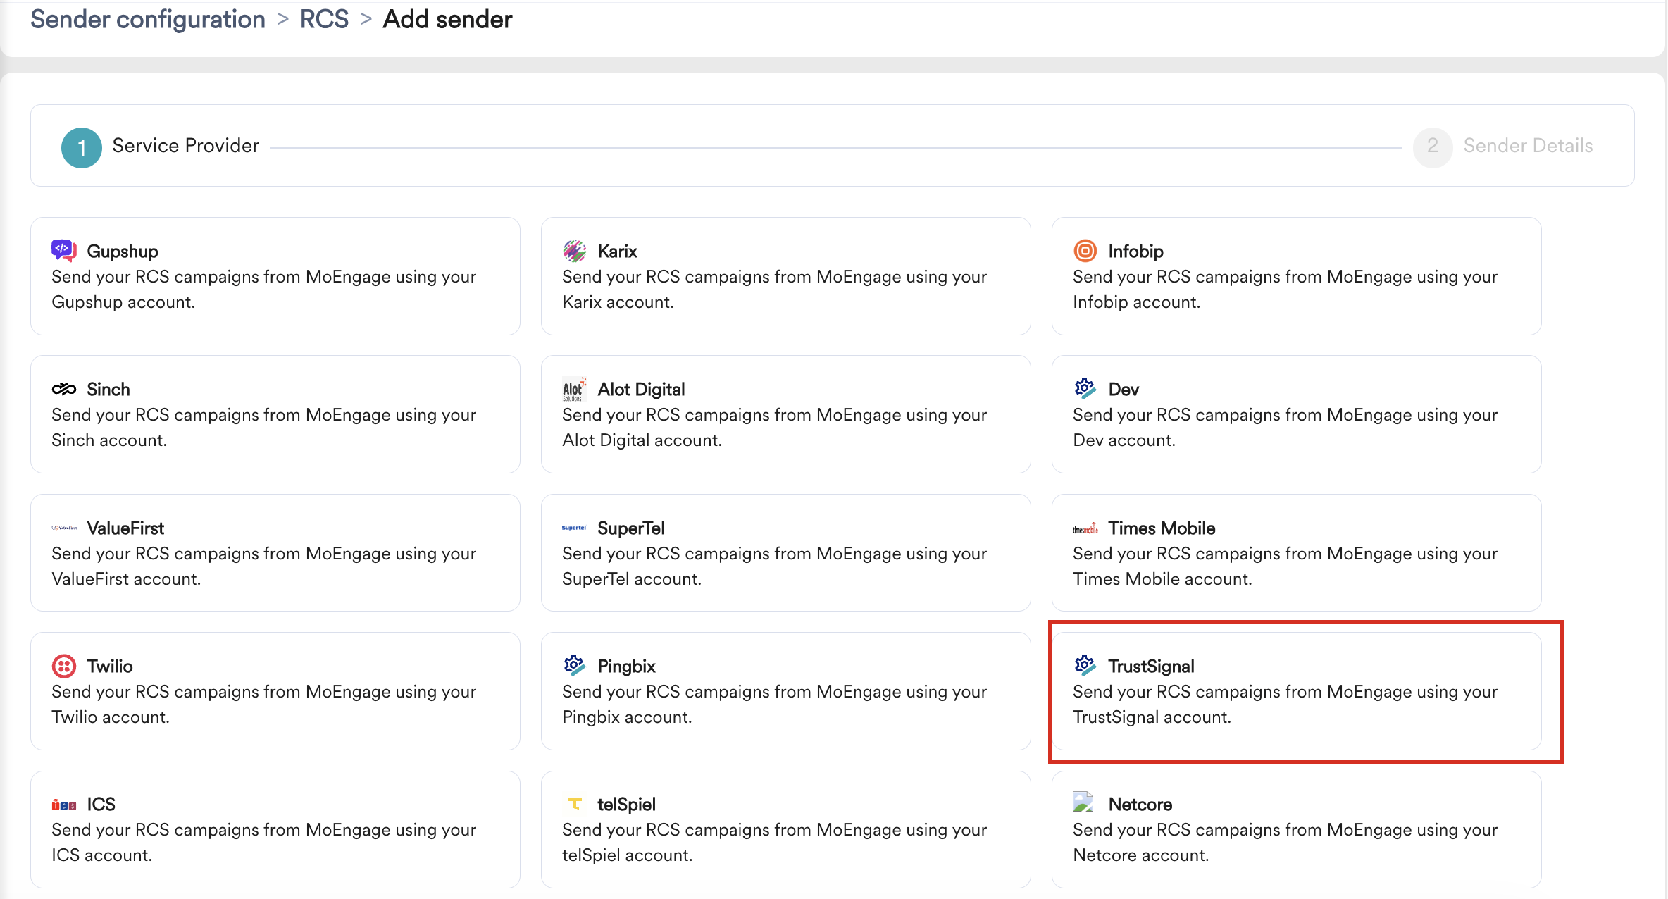Screen dimensions: 1668x899
Task: Click the Gupshup account description text
Action: pos(264,290)
